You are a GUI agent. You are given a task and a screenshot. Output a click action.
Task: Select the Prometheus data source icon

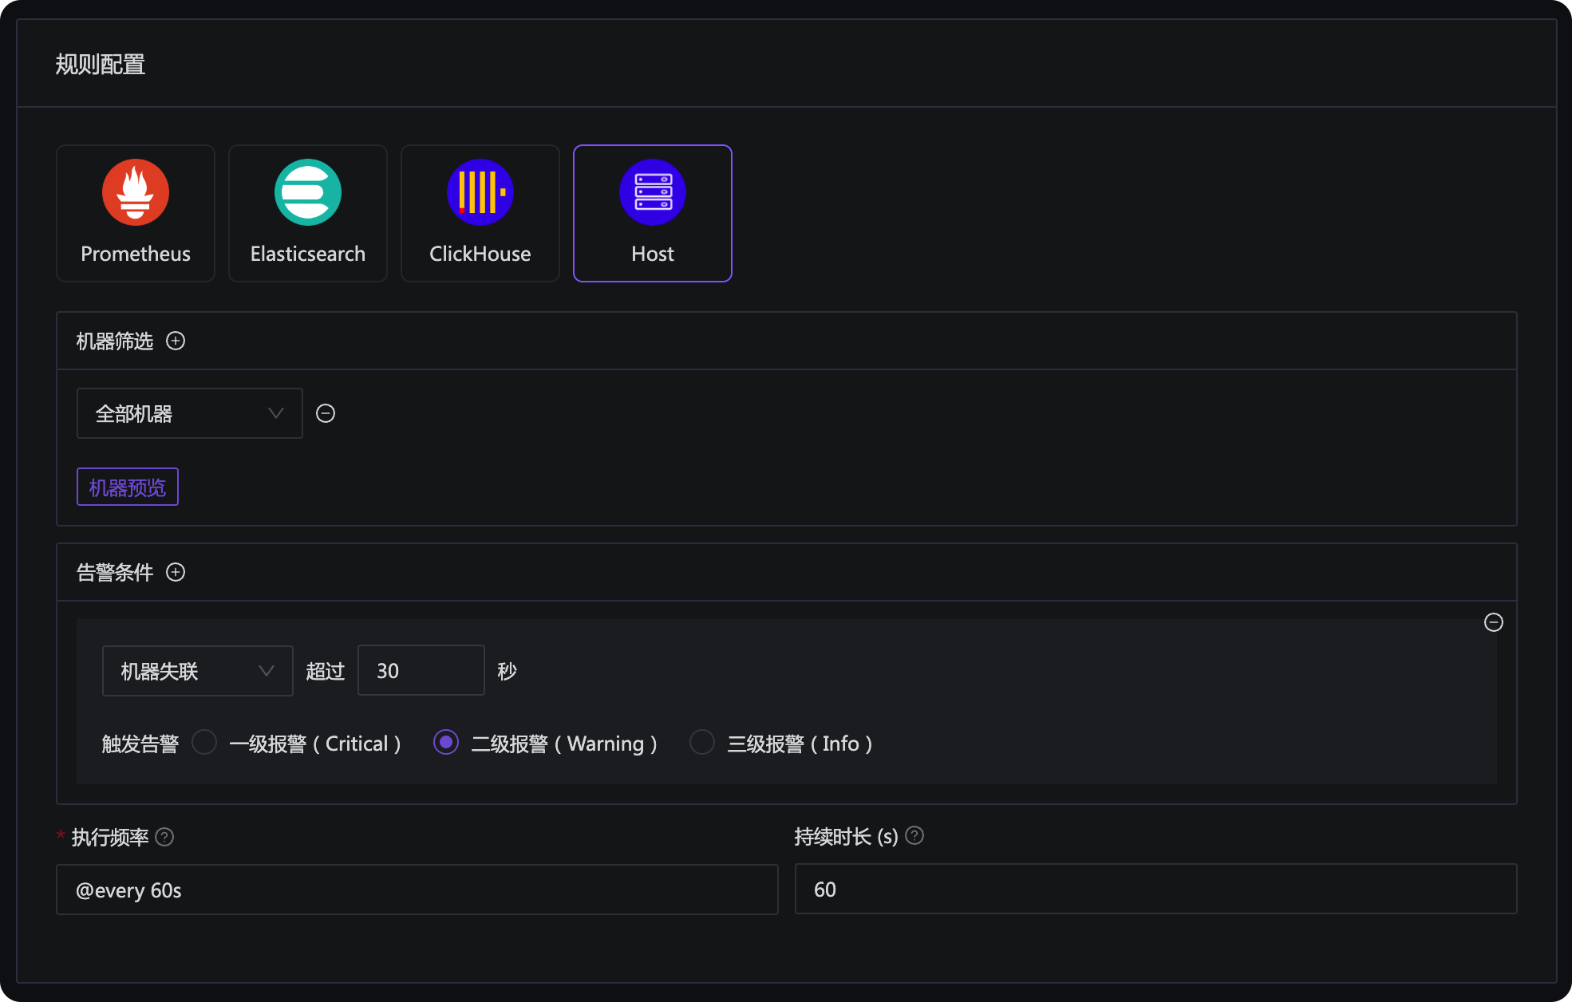click(136, 192)
